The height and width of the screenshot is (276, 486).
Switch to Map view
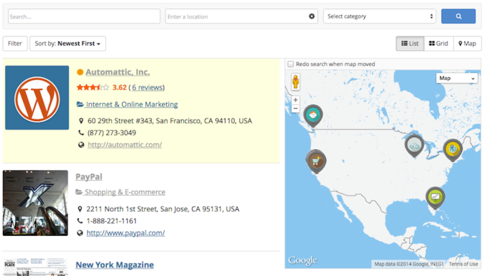coord(467,44)
